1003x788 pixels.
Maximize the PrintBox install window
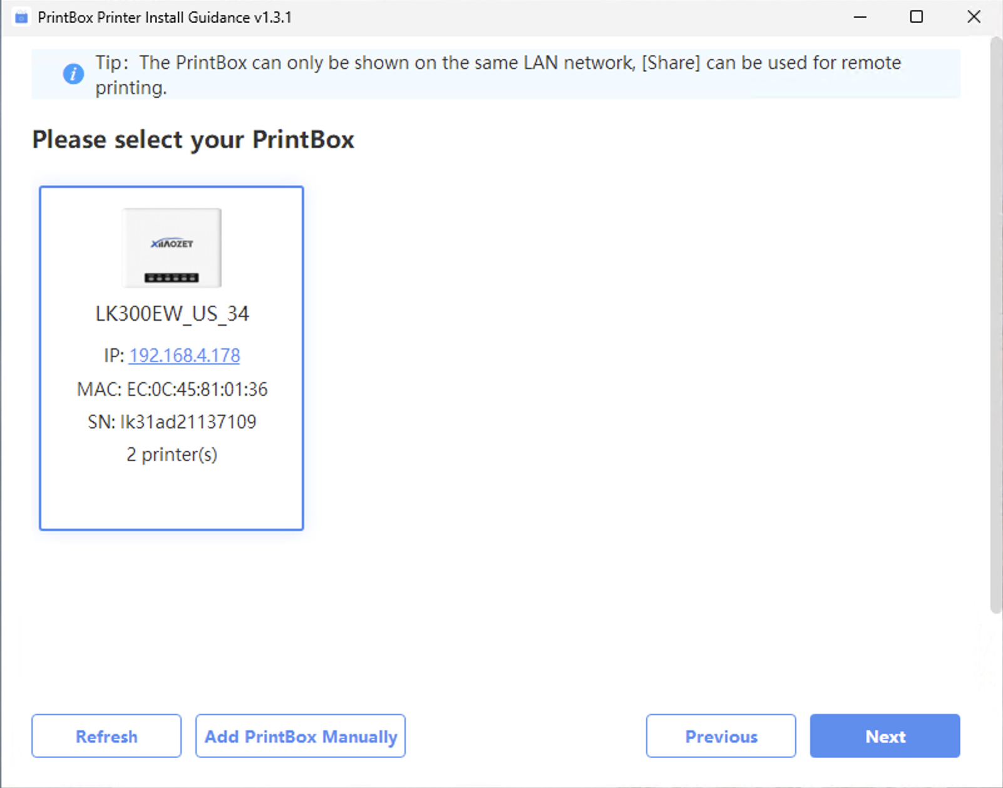coord(917,17)
